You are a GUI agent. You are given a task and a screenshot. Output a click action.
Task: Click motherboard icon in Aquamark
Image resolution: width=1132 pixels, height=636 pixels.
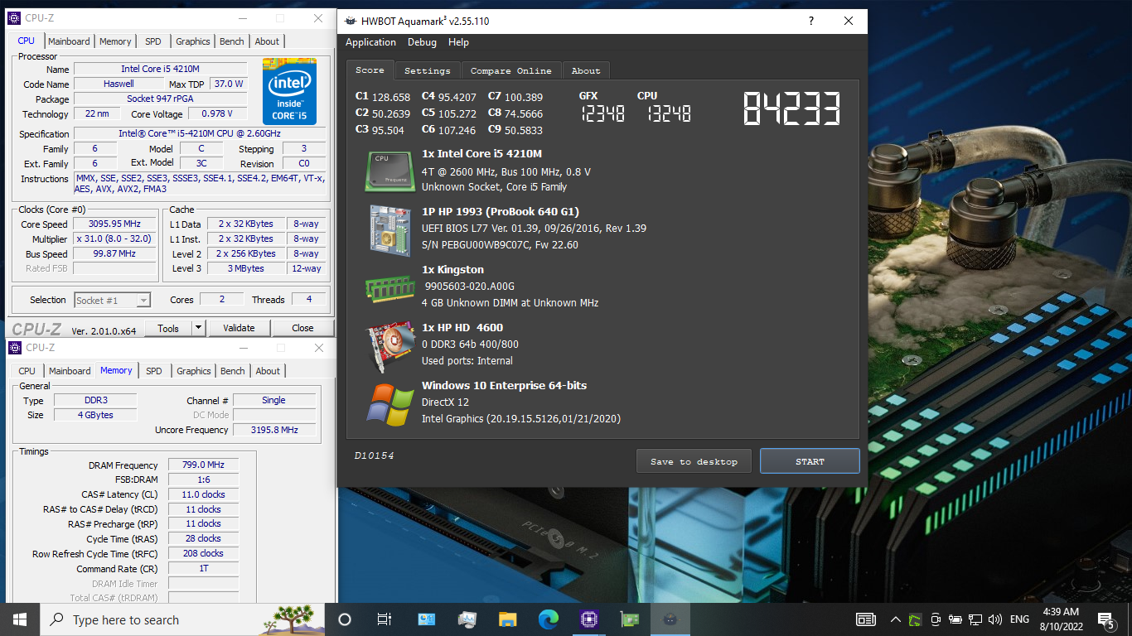(x=390, y=229)
